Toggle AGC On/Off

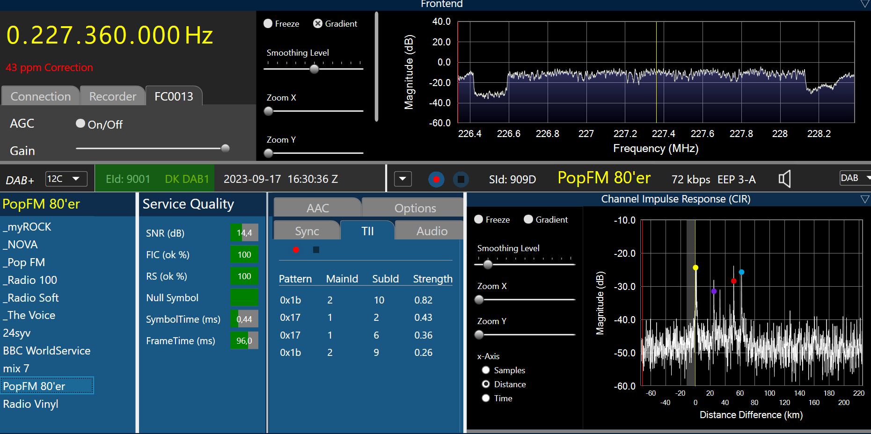81,123
